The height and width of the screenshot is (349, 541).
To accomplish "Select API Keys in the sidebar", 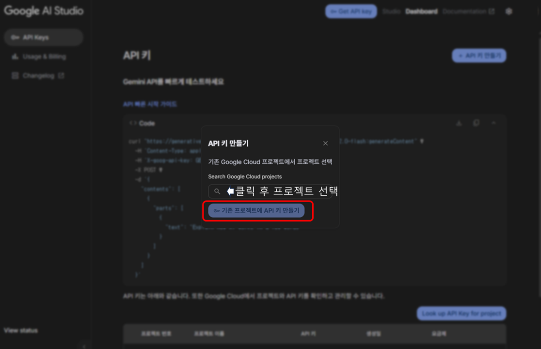I will coord(44,37).
